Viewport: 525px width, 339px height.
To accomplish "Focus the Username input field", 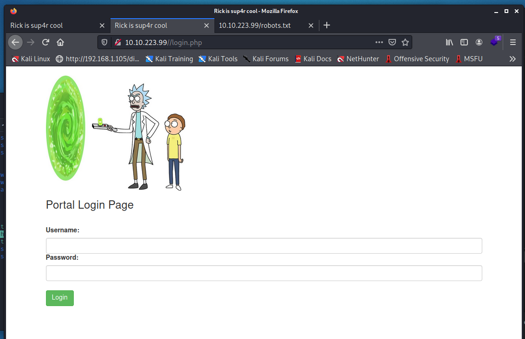I will 264,246.
